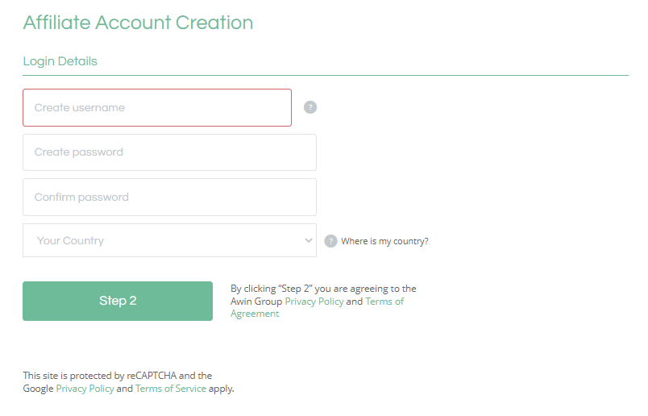Viewport: 648px width, 416px height.
Task: Click into the Create password field
Action: (x=169, y=152)
